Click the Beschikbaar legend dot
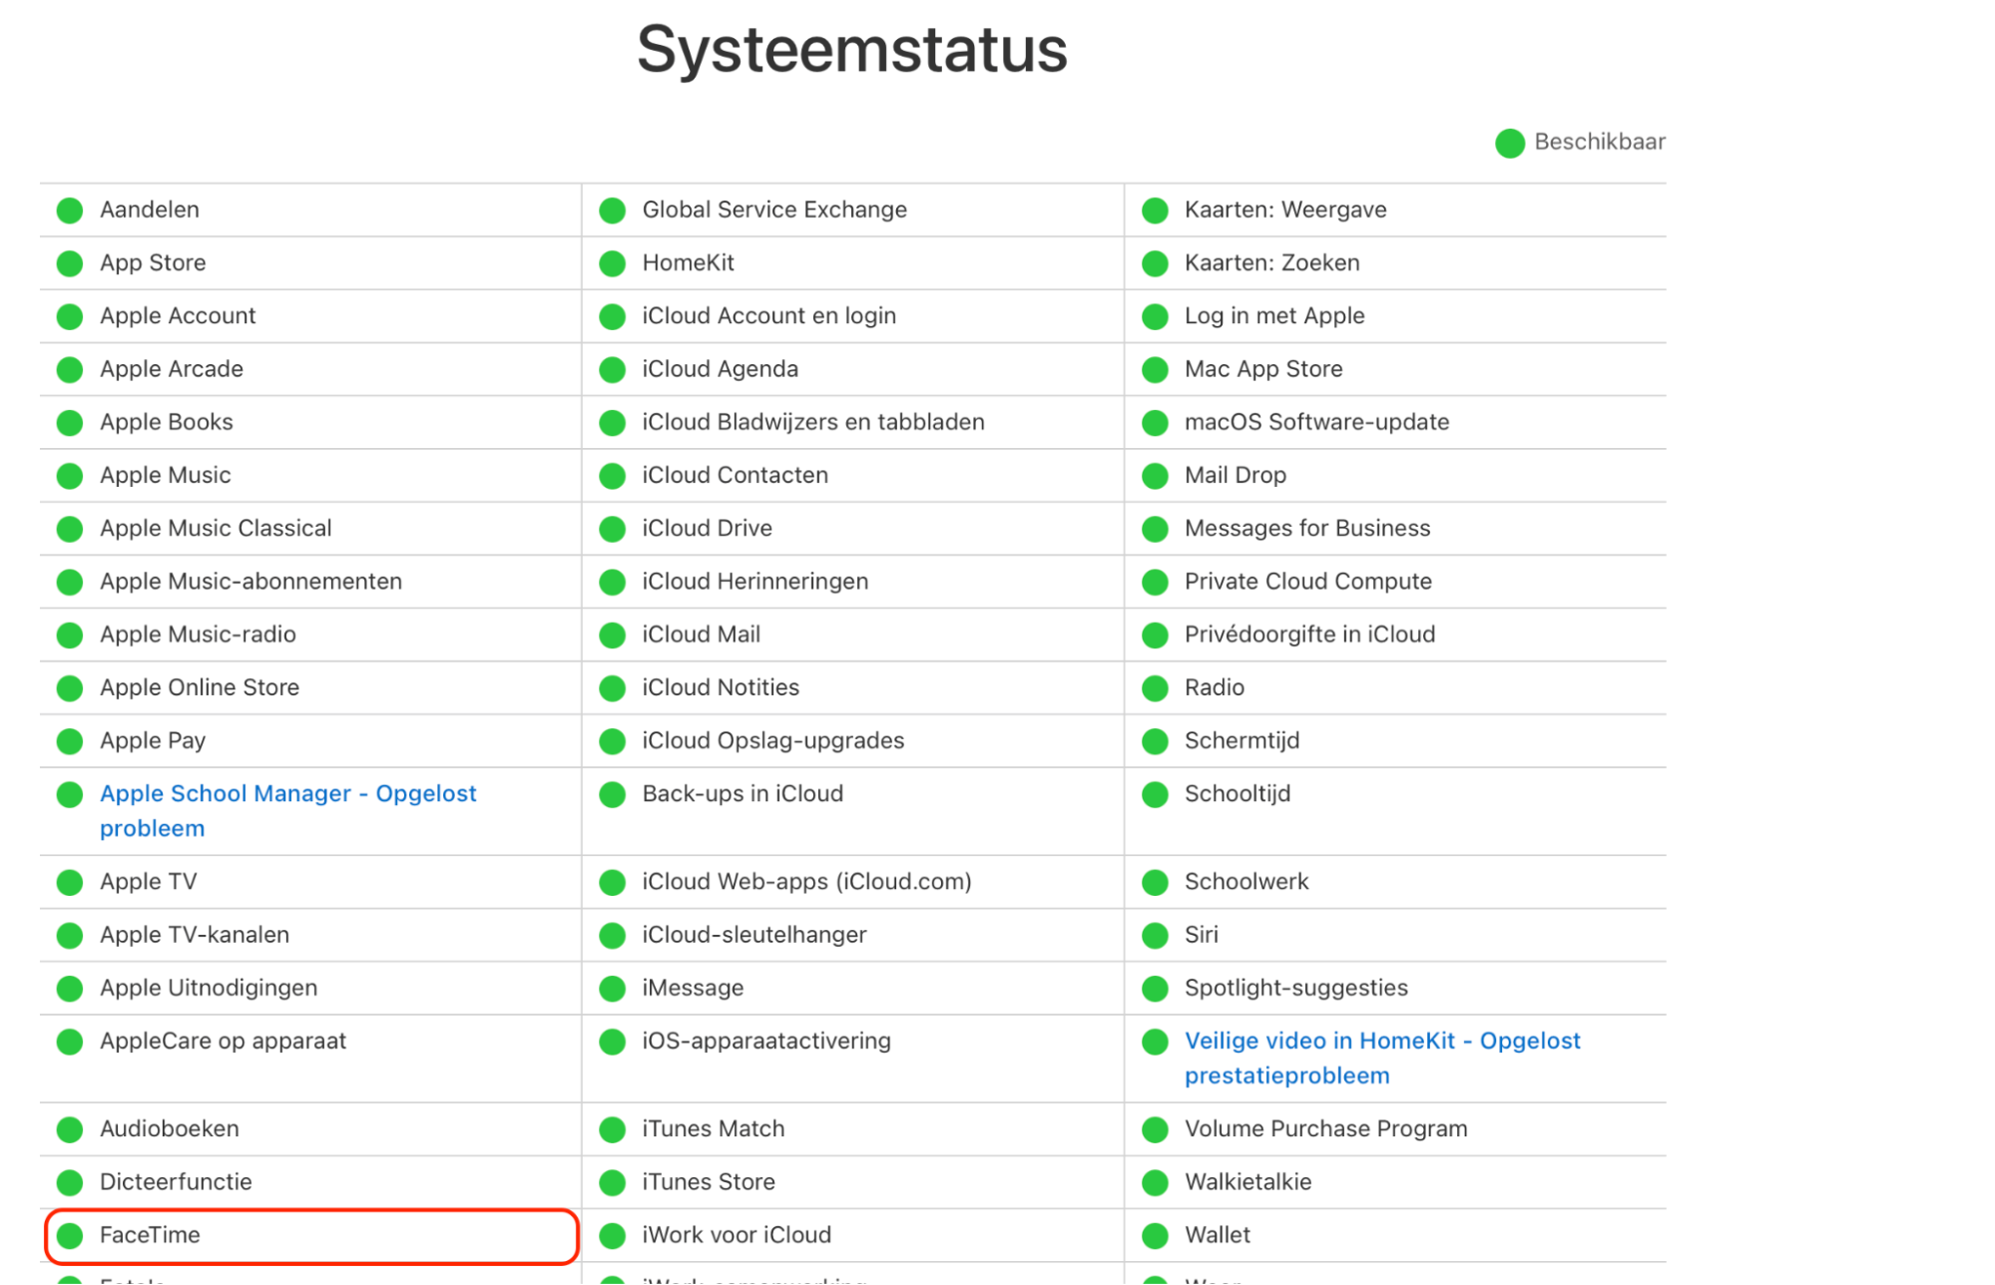 [1509, 143]
